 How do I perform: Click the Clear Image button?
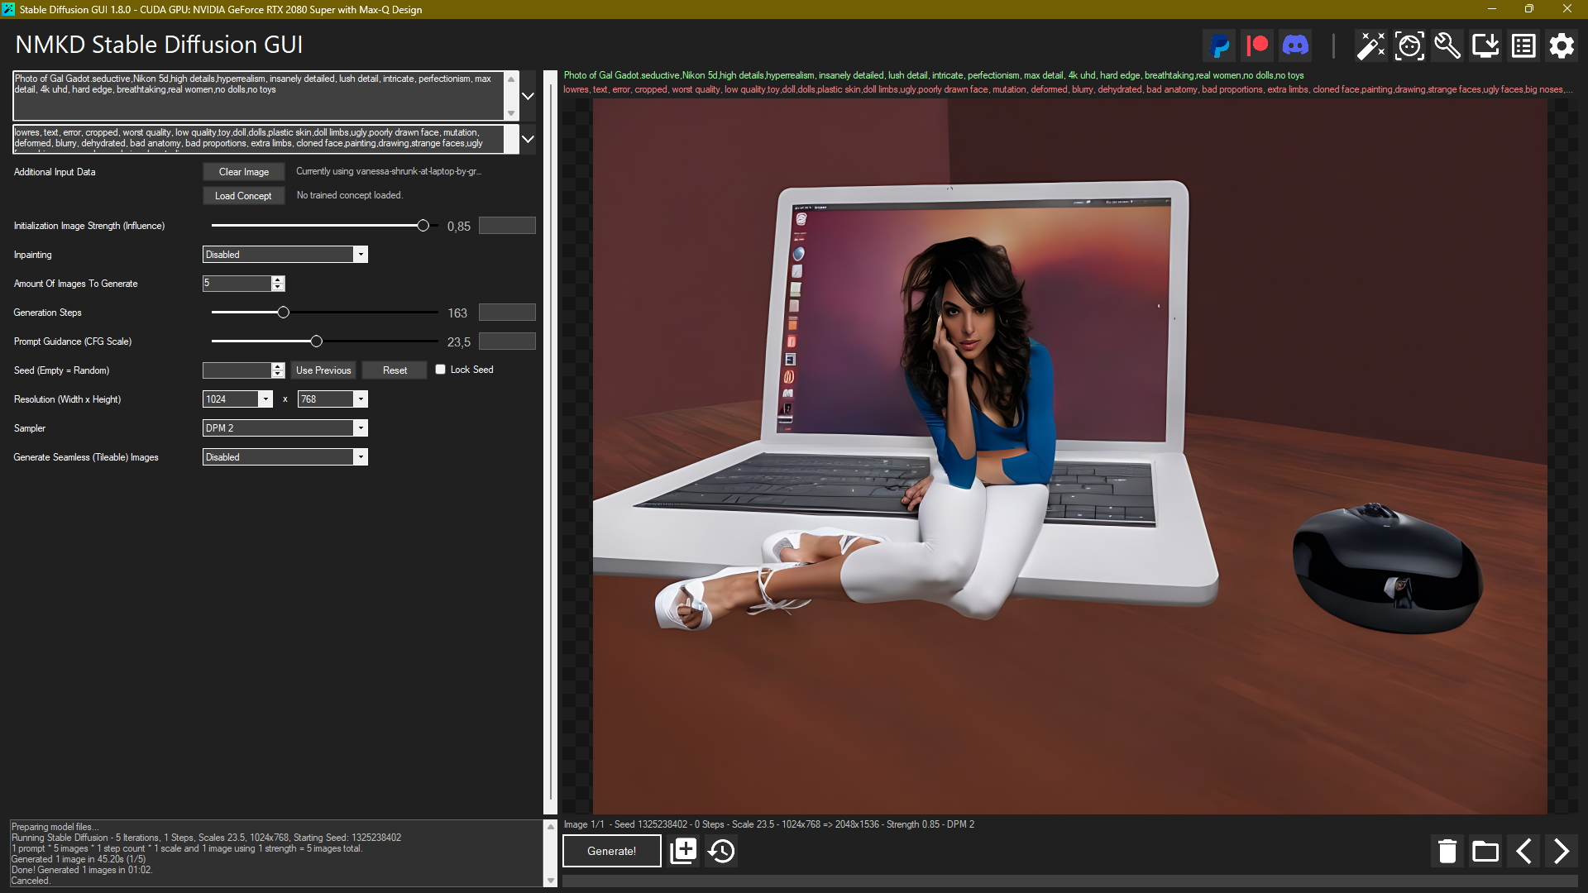tap(243, 172)
